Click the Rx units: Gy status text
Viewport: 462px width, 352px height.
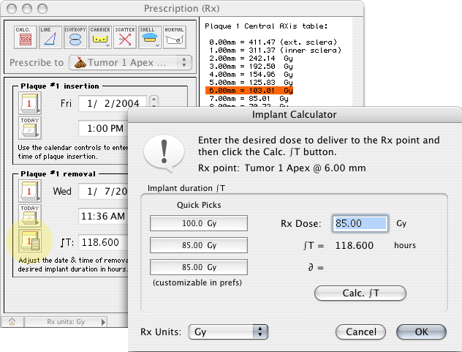66,322
